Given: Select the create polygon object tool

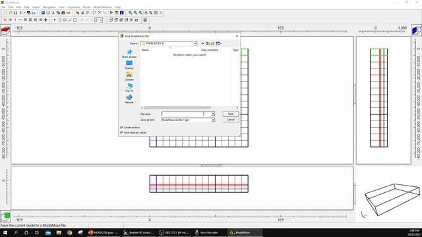Looking at the screenshot, I should click(x=65, y=20).
